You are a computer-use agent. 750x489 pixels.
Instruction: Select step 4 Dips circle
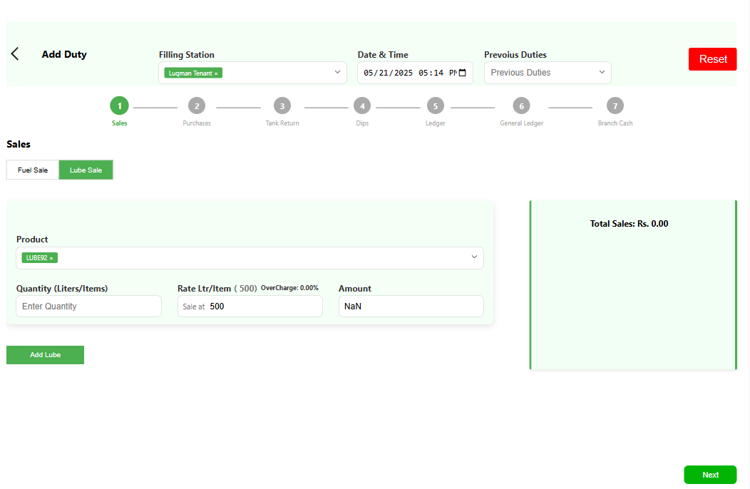[362, 106]
